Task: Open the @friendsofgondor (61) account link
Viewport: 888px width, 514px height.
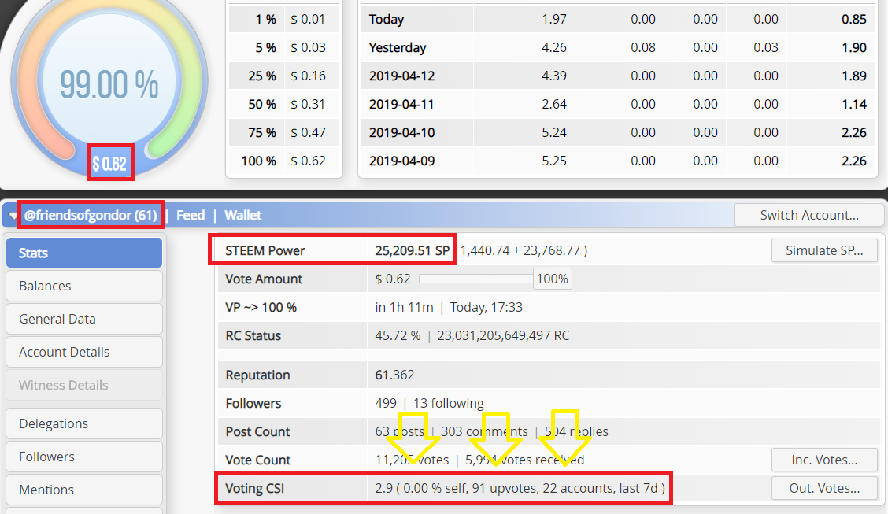Action: pos(91,215)
